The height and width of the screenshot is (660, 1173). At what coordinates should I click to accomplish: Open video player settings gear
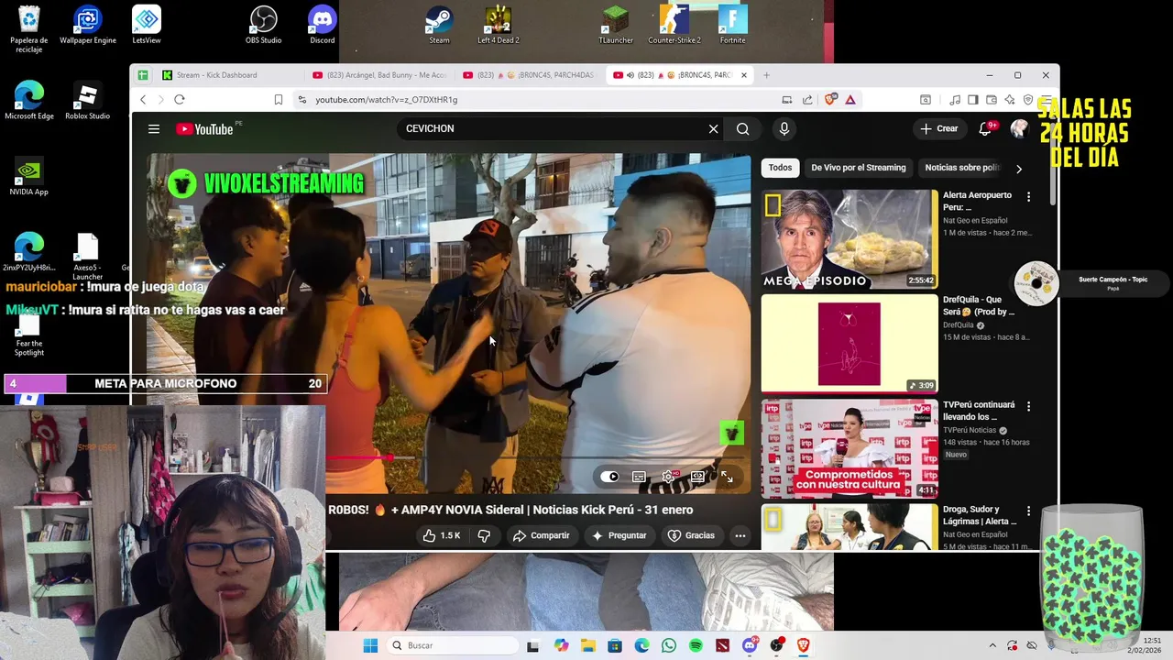(668, 477)
